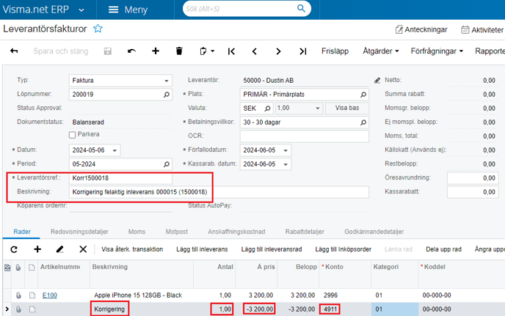Add a new row in grid

(37, 249)
